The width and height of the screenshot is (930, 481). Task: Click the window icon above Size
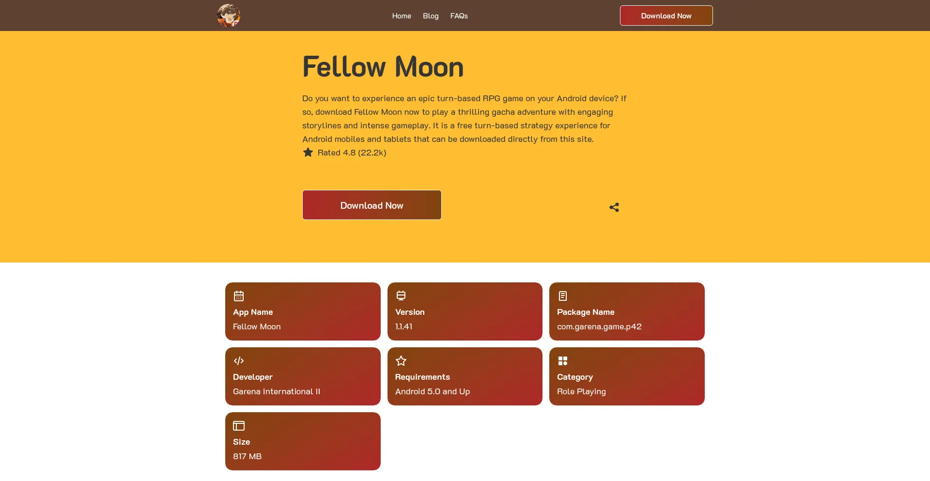pyautogui.click(x=239, y=426)
